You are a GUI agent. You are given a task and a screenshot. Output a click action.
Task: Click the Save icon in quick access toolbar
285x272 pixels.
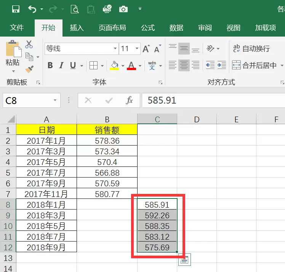(16, 9)
